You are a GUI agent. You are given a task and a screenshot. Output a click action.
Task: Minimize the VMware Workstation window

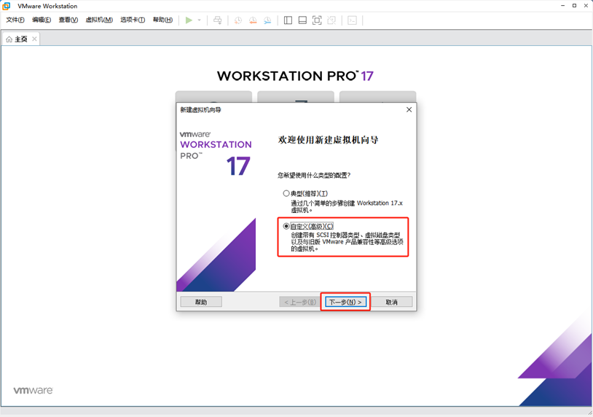coord(562,6)
